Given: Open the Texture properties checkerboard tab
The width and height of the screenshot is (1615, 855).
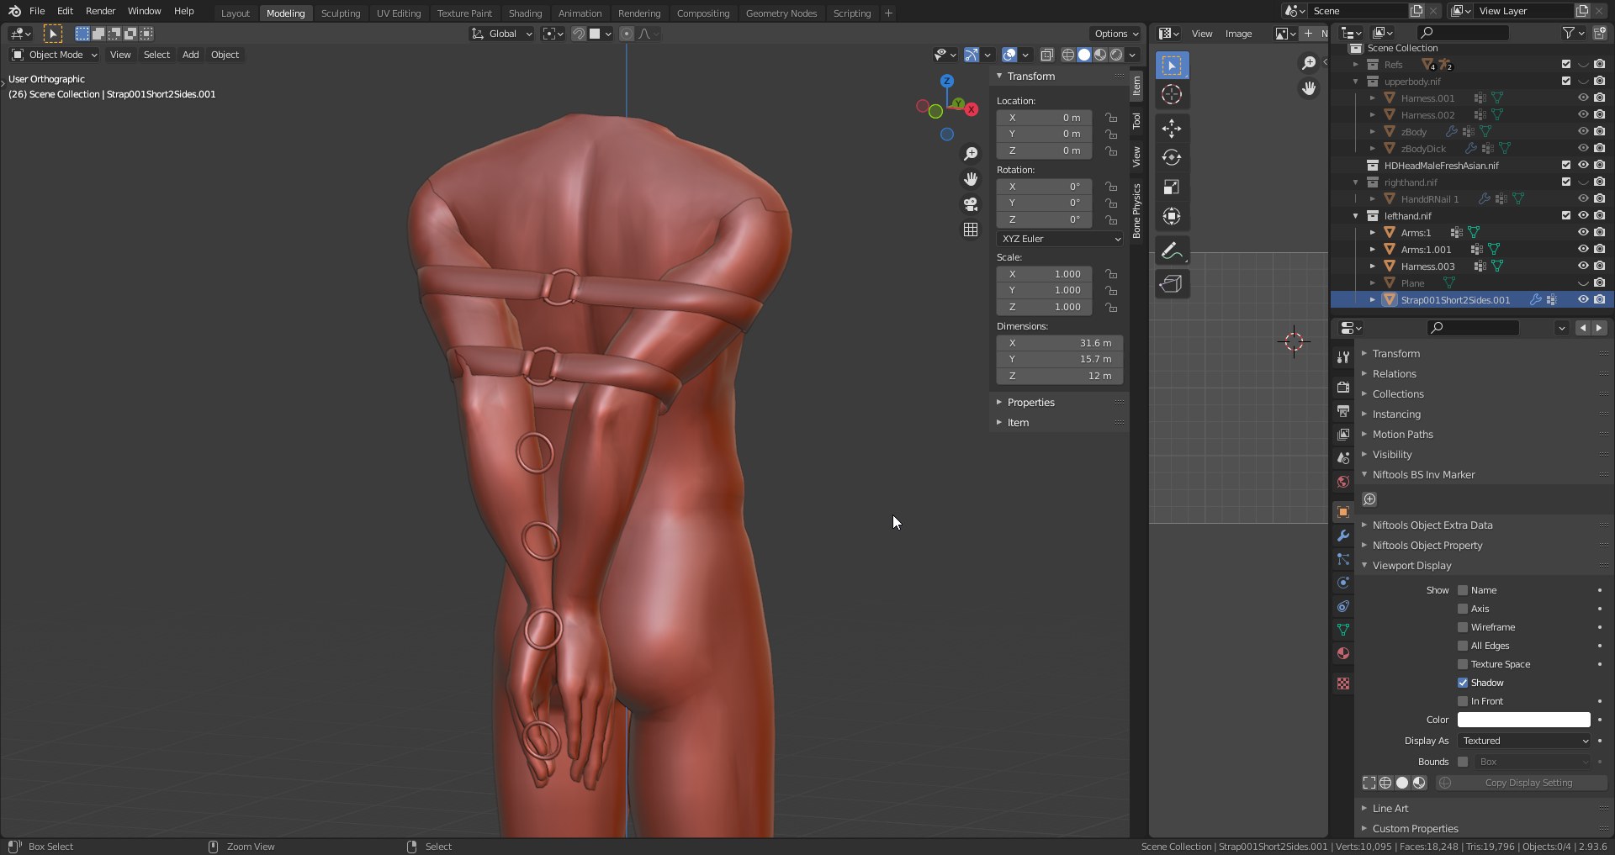Looking at the screenshot, I should pyautogui.click(x=1343, y=683).
